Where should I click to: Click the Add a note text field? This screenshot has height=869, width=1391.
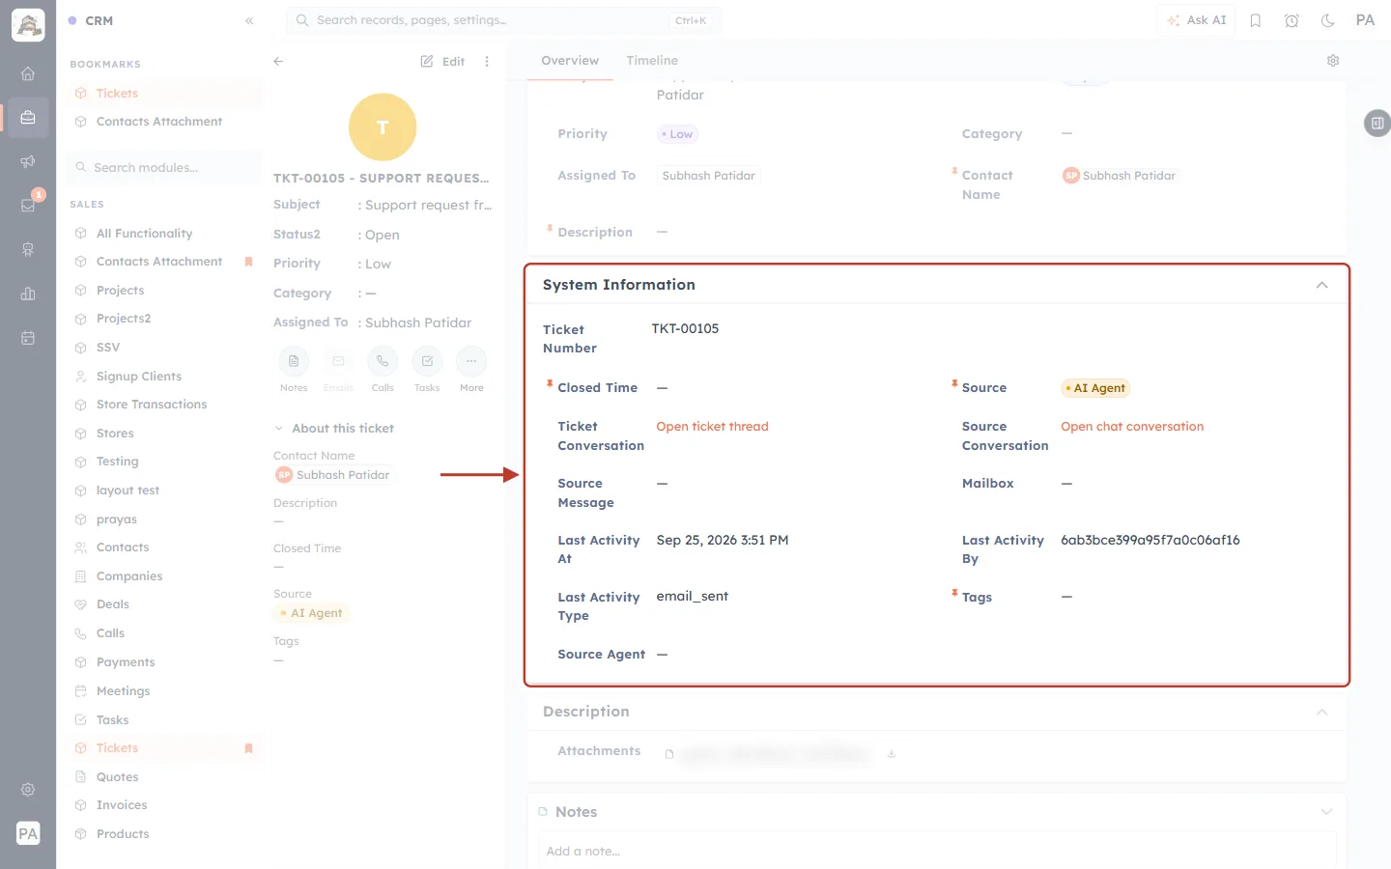pos(937,851)
